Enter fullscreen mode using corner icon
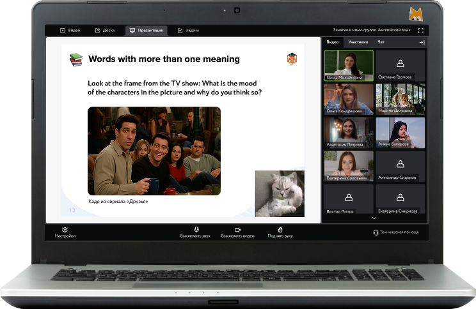The image size is (476, 309). click(x=420, y=30)
